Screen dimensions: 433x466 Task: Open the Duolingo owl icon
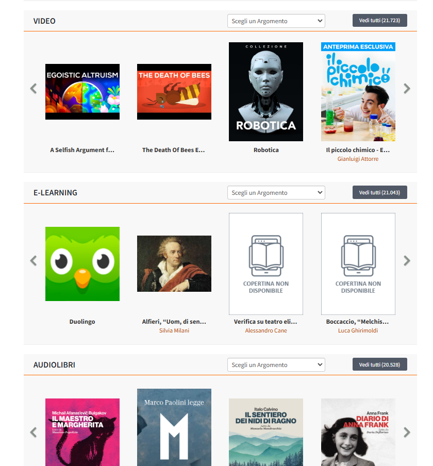pyautogui.click(x=82, y=264)
